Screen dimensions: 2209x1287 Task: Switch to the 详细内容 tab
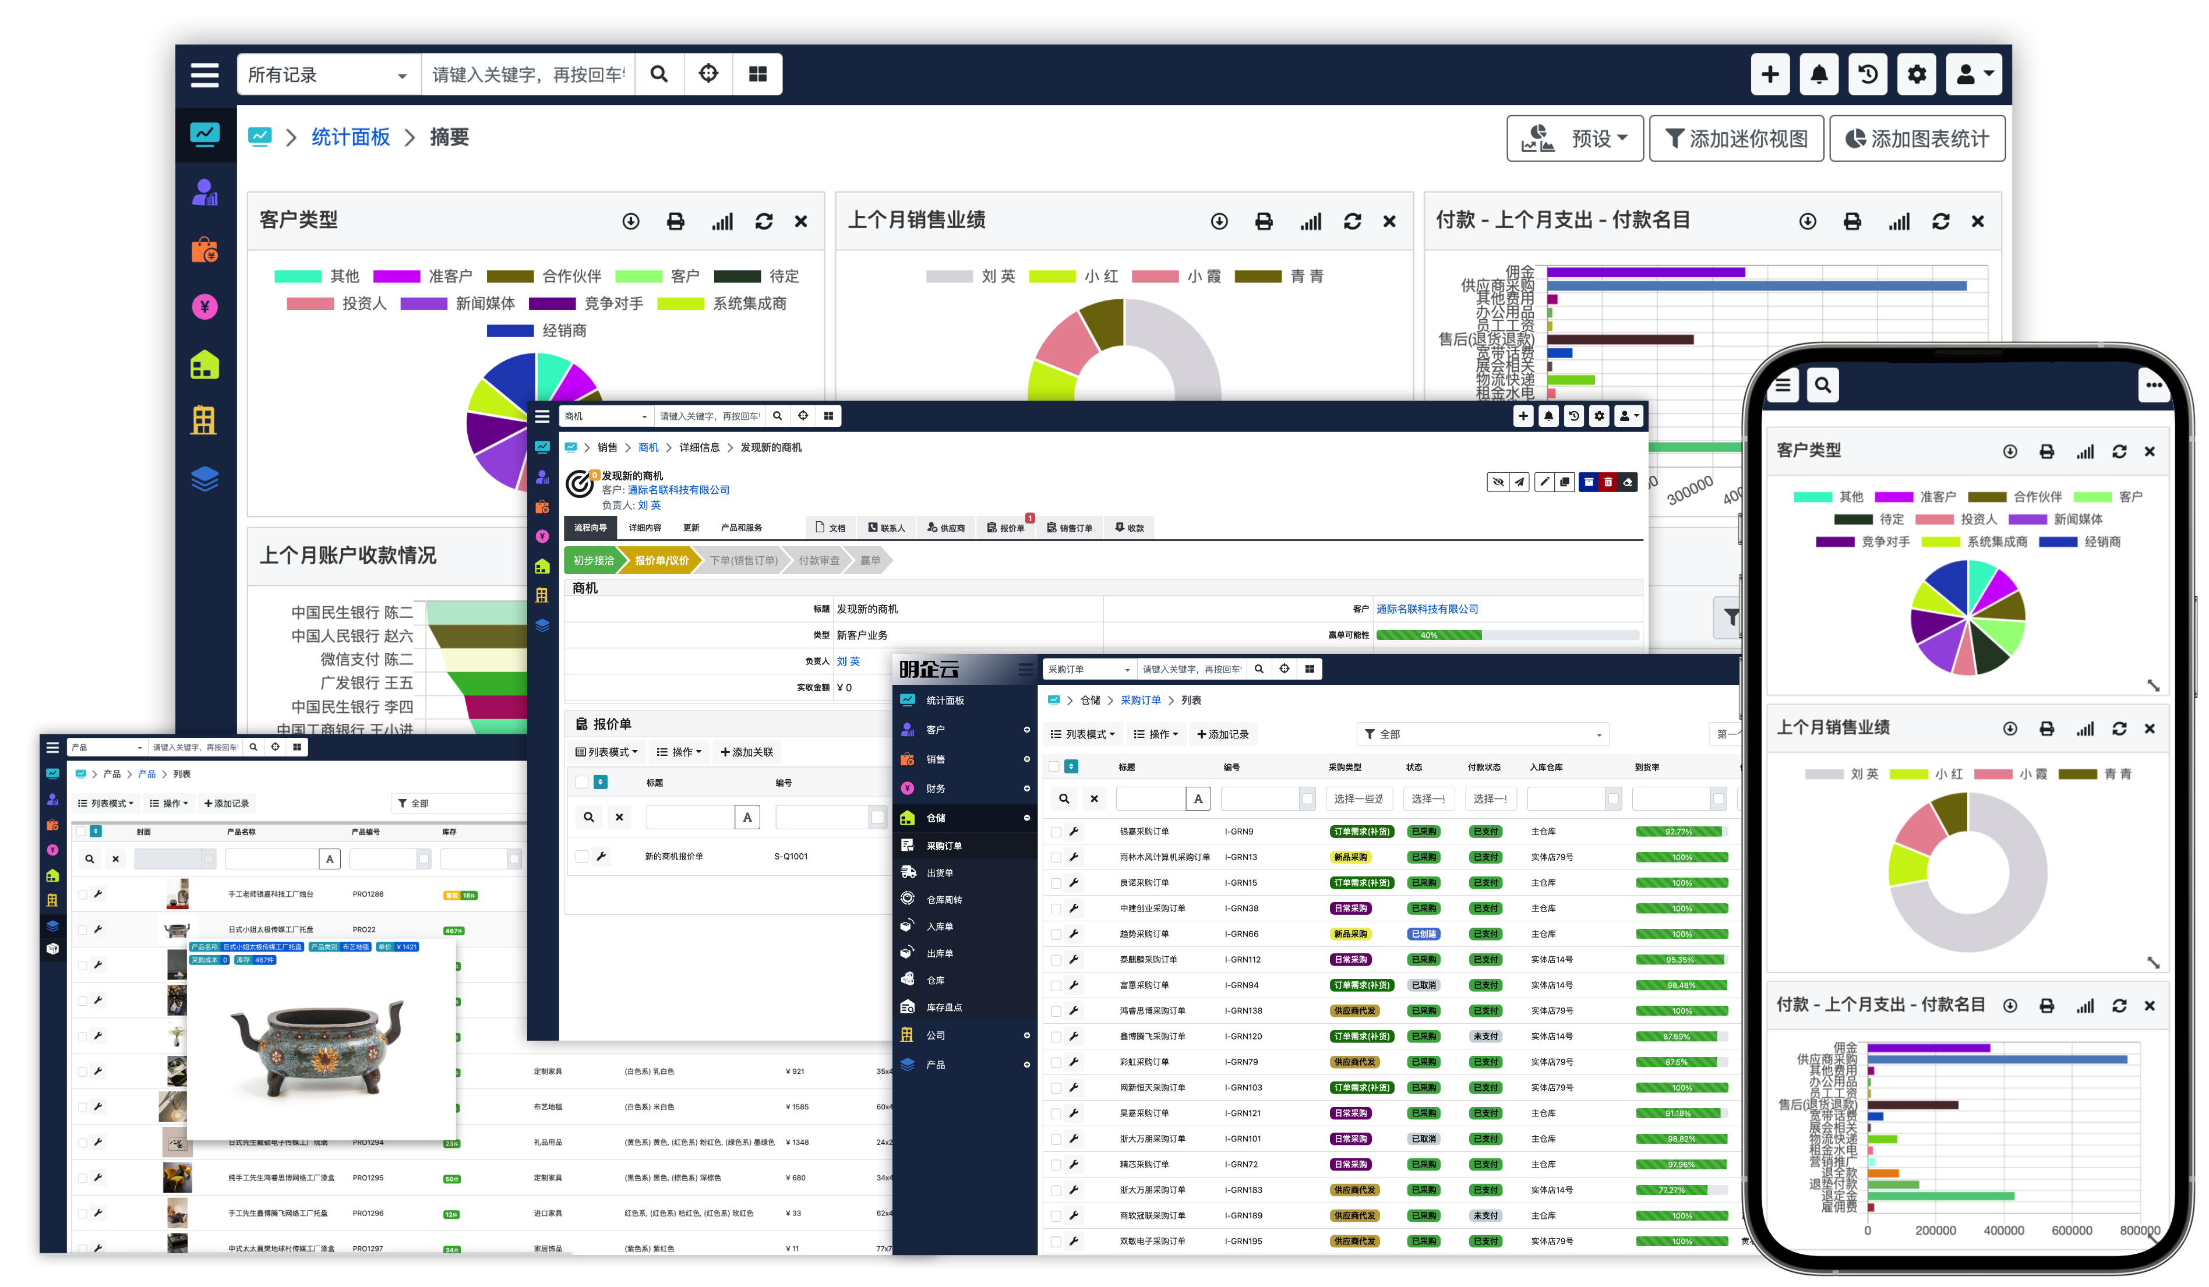point(644,528)
